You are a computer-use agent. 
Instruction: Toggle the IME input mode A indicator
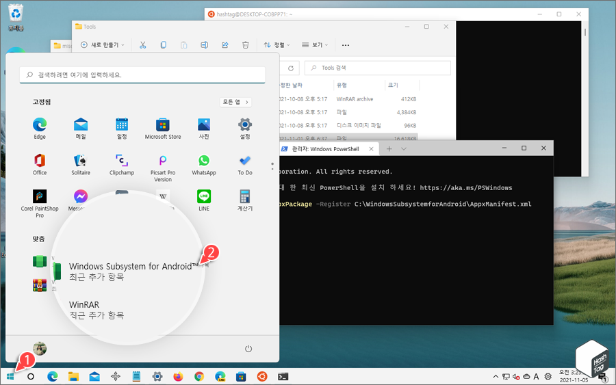click(x=536, y=377)
